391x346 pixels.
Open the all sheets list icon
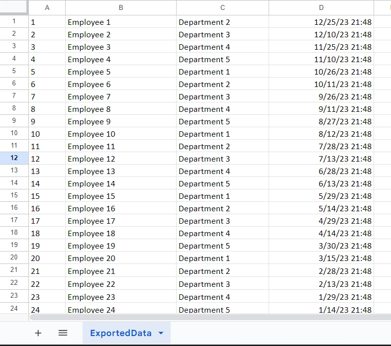tap(63, 333)
